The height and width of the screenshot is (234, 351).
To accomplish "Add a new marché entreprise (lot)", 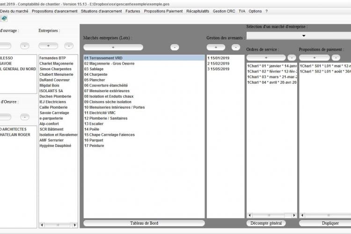I will point(113,47).
